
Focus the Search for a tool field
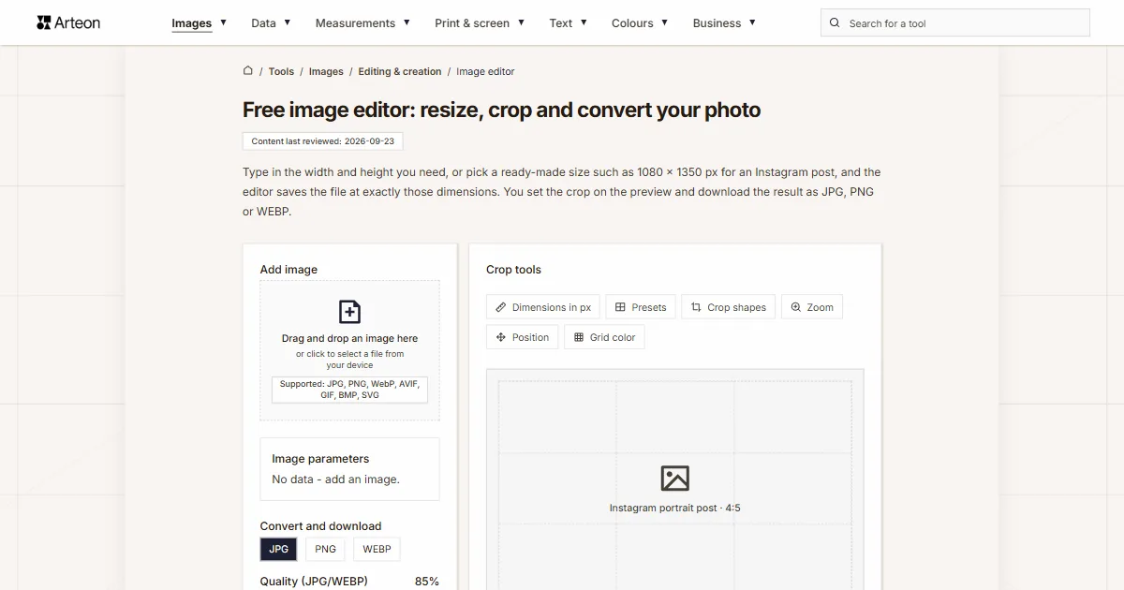[x=954, y=23]
